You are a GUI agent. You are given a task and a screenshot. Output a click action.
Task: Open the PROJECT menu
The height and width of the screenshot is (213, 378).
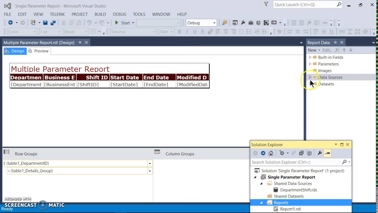point(79,14)
